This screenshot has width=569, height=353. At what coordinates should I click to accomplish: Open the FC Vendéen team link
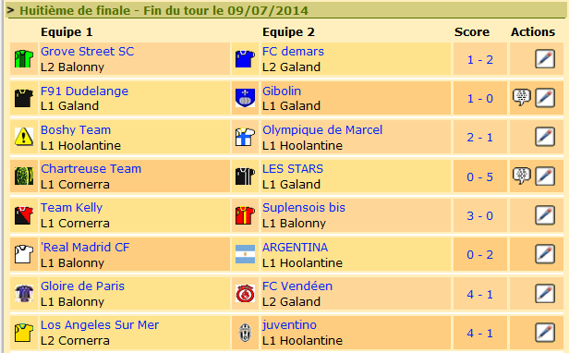tap(297, 286)
